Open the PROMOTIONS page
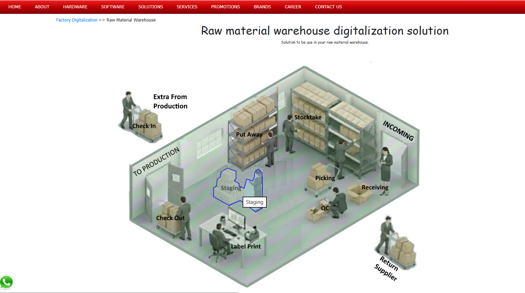 (225, 7)
